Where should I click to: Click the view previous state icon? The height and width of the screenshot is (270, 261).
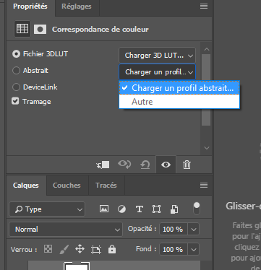124,165
